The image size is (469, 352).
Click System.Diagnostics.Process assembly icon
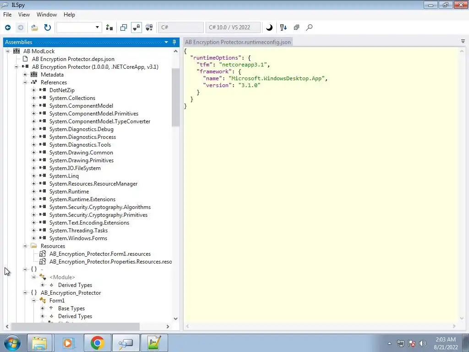[43, 137]
